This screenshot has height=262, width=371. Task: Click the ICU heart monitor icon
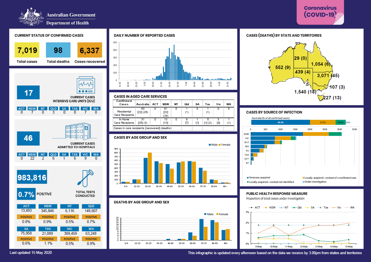[86, 85]
